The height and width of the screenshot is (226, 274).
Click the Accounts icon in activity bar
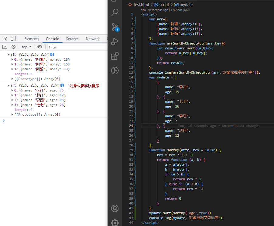click(x=115, y=208)
